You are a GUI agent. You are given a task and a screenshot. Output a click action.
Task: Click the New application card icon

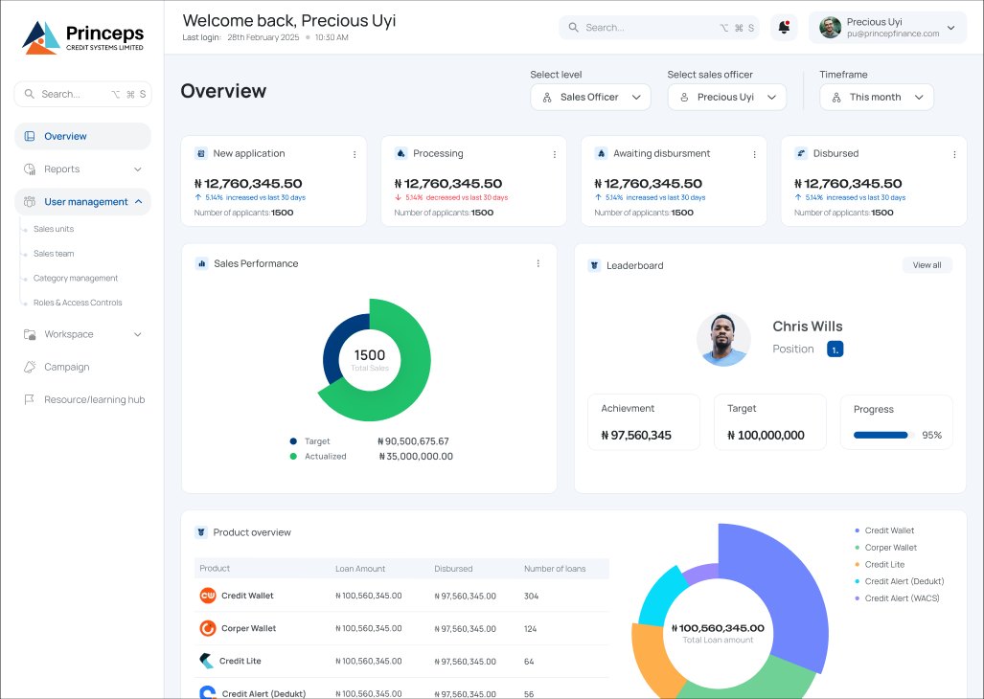pos(201,153)
